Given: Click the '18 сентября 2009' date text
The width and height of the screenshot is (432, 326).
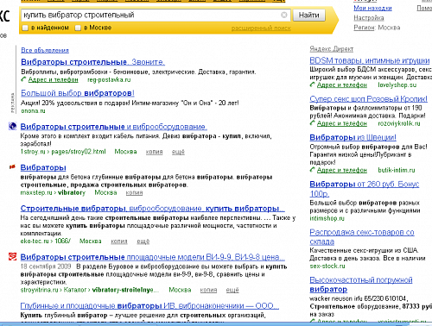Looking at the screenshot, I should 46,266.
